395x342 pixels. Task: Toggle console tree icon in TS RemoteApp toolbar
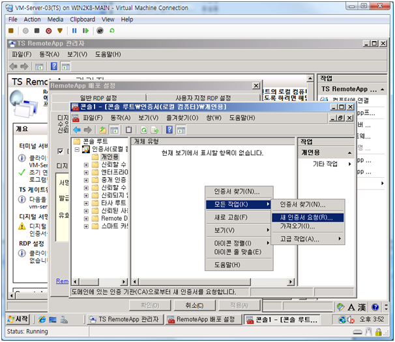pyautogui.click(x=39, y=66)
